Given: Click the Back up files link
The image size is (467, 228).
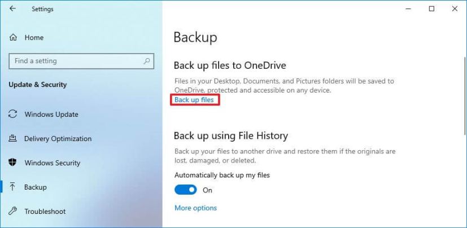Looking at the screenshot, I should [x=194, y=100].
